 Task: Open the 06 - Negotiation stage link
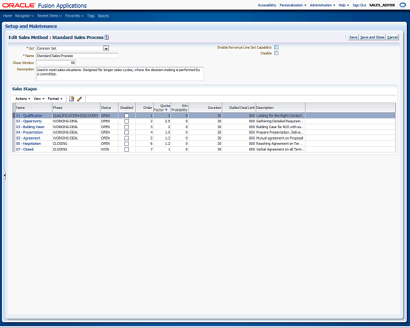[28, 143]
